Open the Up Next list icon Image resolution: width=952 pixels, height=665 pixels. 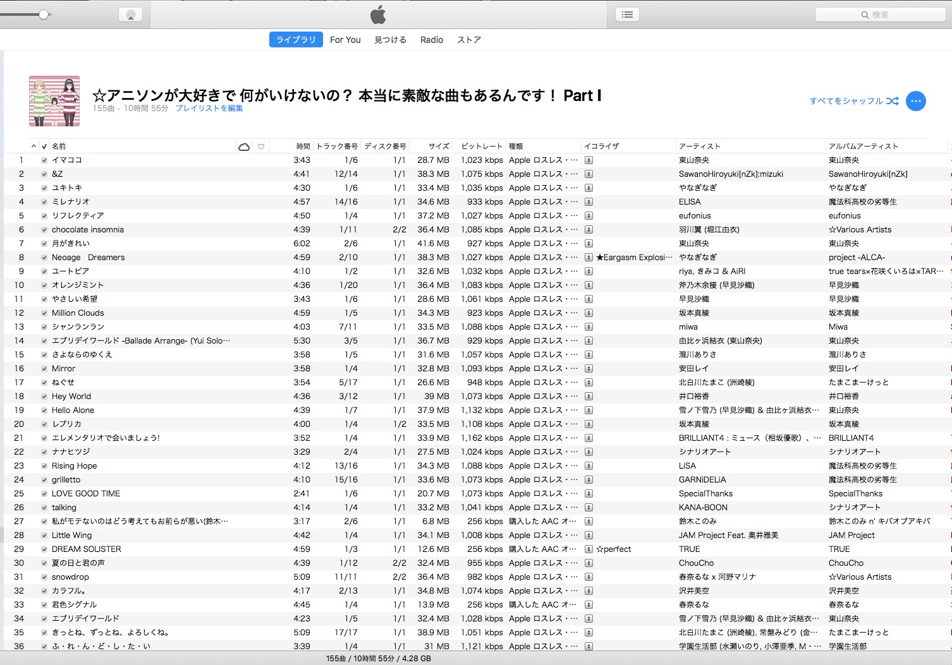(x=627, y=15)
